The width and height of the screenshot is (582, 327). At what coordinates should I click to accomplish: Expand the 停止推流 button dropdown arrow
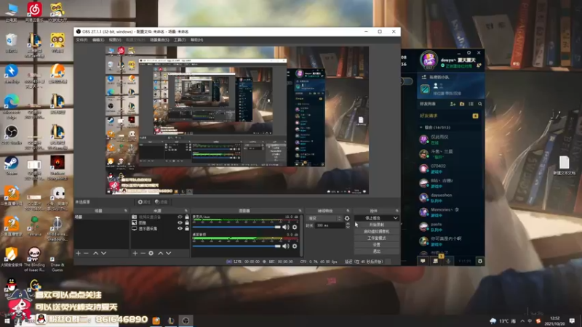395,218
